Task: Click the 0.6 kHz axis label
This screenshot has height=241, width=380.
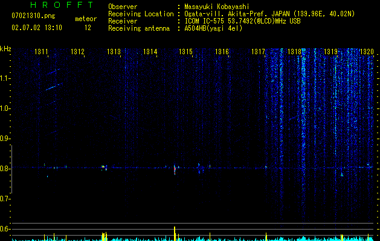Action: (5, 229)
